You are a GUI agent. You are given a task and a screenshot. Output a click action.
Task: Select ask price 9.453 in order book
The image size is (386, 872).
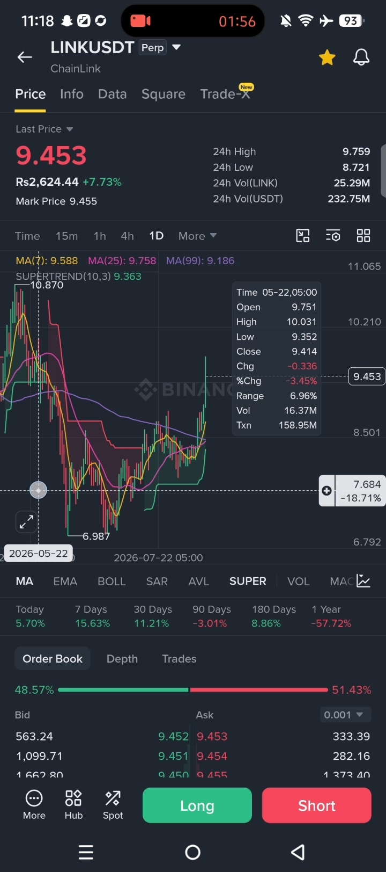(212, 737)
